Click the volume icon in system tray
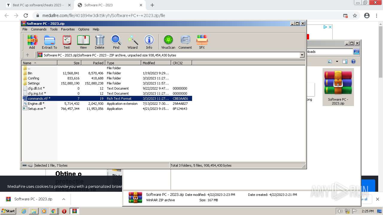383x215 pixels. point(340,211)
